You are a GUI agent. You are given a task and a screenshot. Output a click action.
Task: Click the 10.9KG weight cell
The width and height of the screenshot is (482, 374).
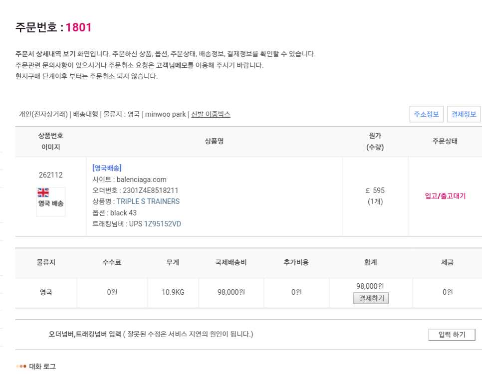(x=173, y=292)
